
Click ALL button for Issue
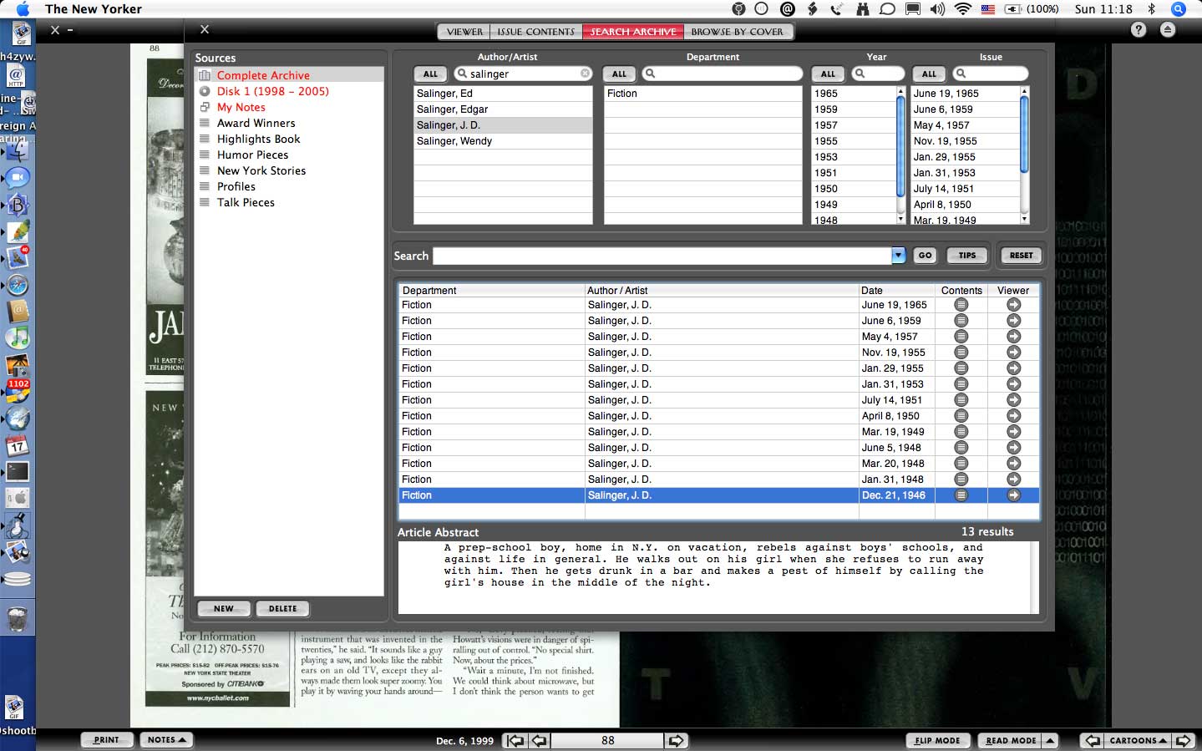pyautogui.click(x=930, y=74)
